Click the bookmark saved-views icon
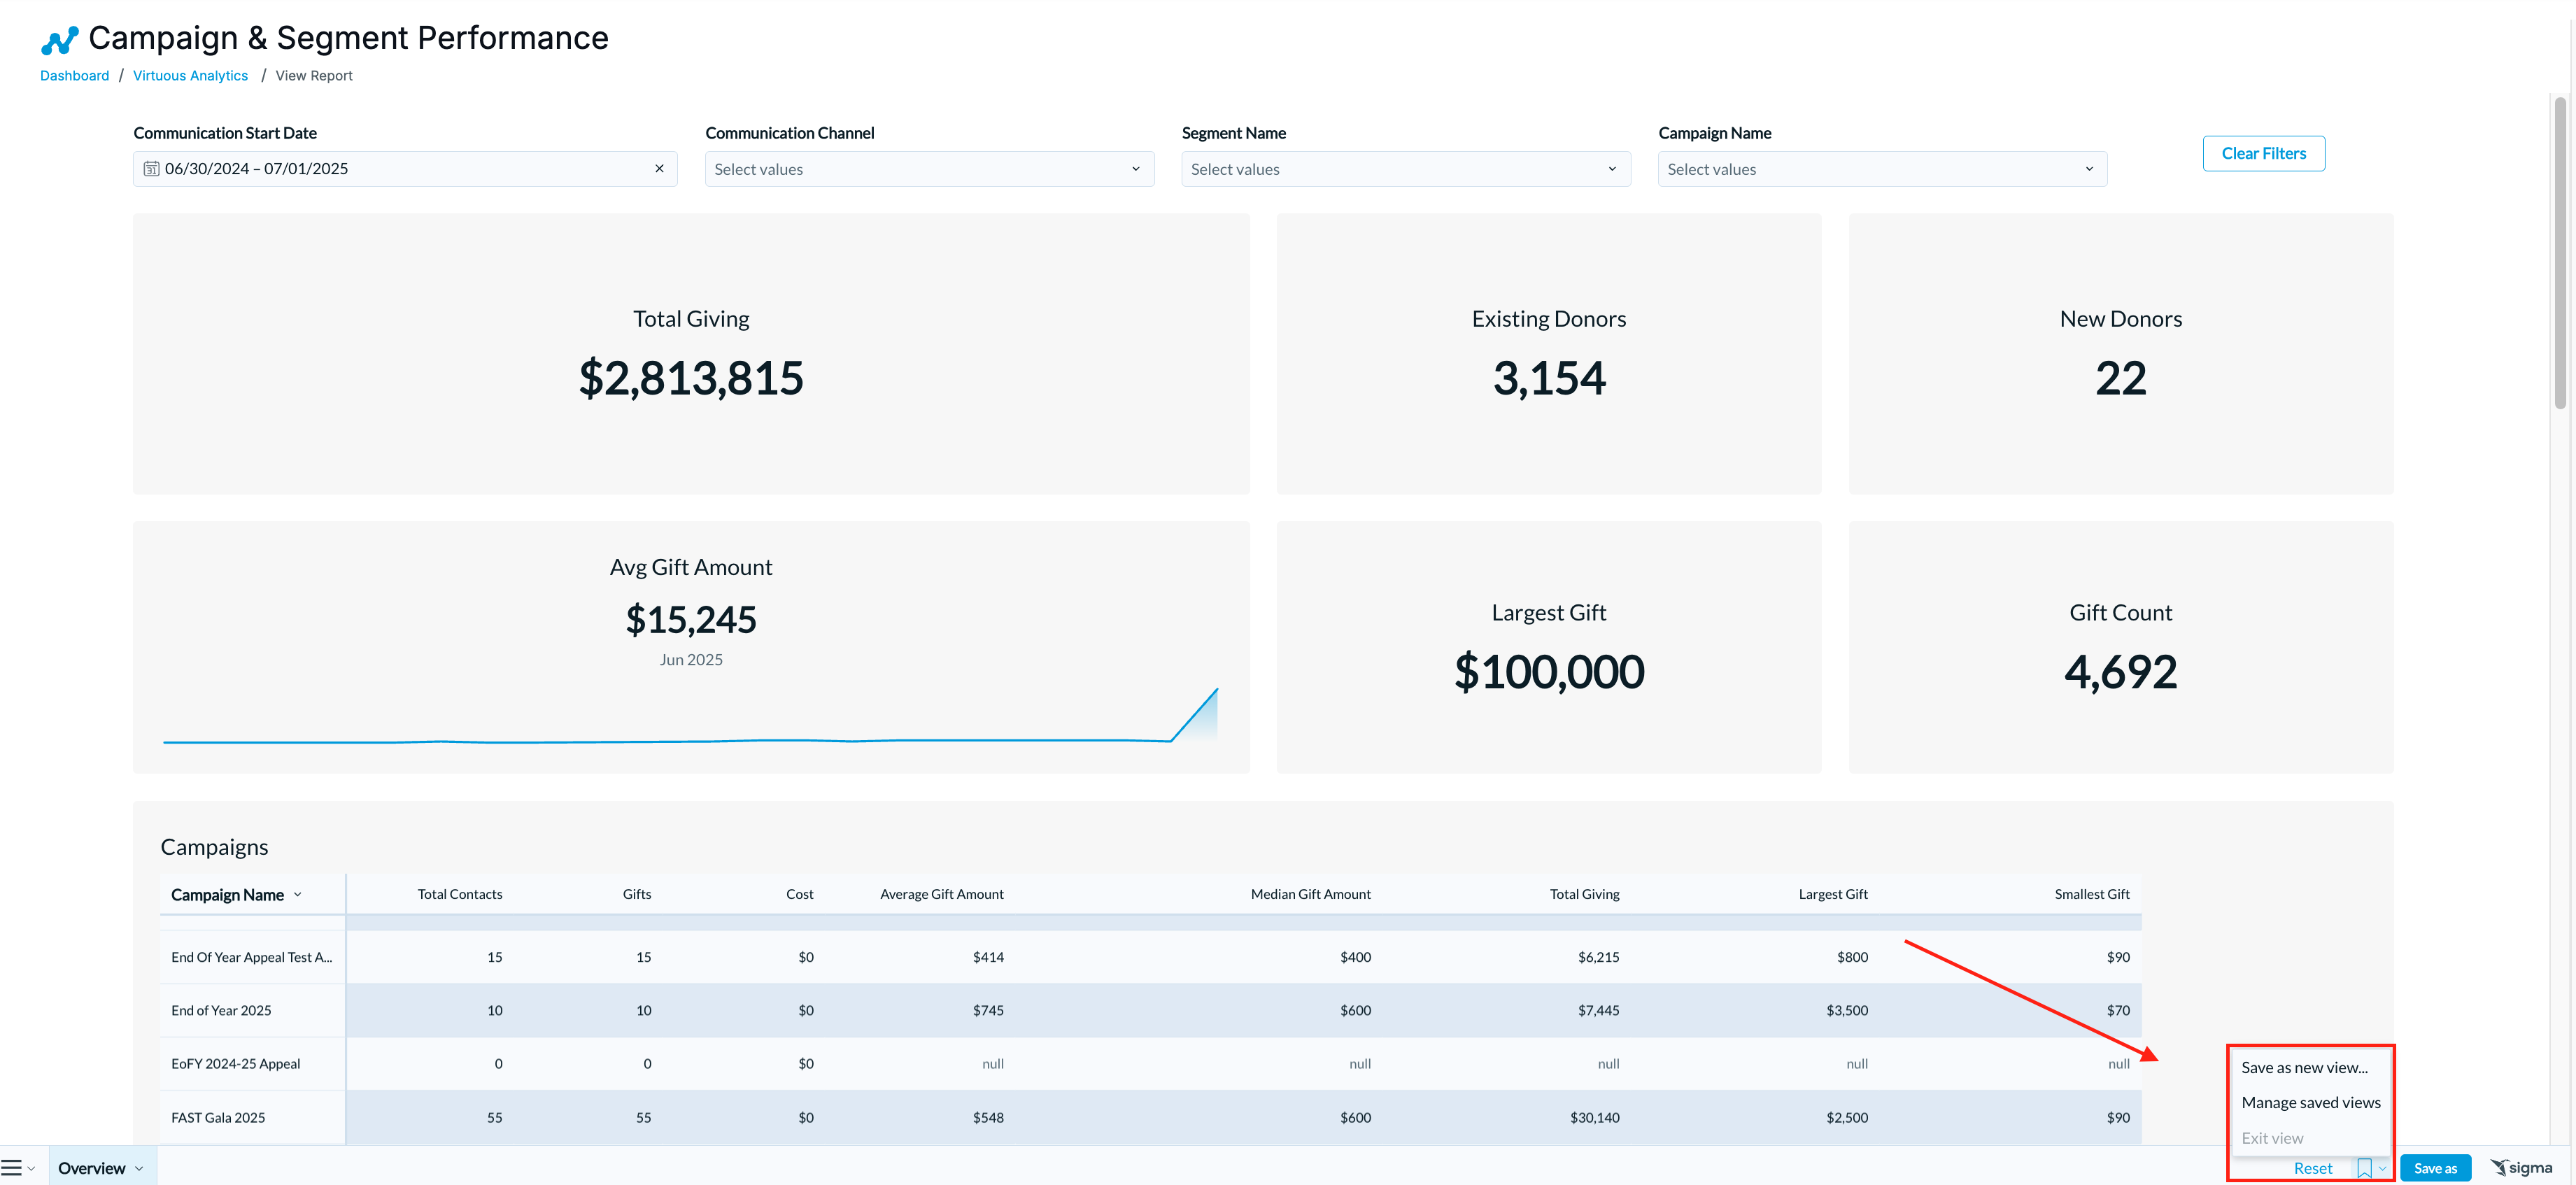 (x=2364, y=1168)
